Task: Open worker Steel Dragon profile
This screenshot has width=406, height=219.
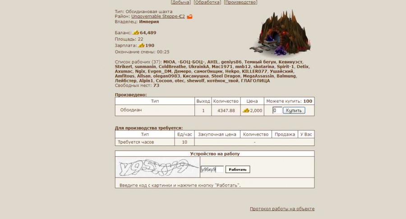Action: click(226, 76)
